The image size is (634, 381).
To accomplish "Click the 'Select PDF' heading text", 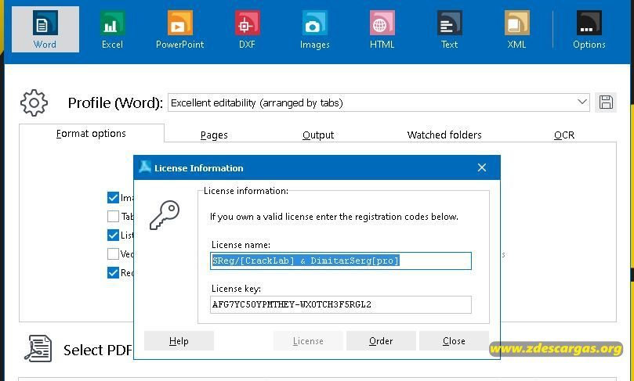I will (x=98, y=350).
